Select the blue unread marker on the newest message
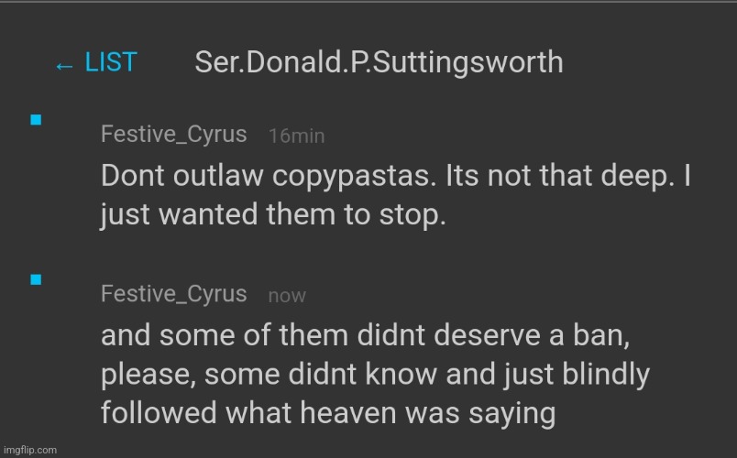The image size is (737, 458). [36, 279]
